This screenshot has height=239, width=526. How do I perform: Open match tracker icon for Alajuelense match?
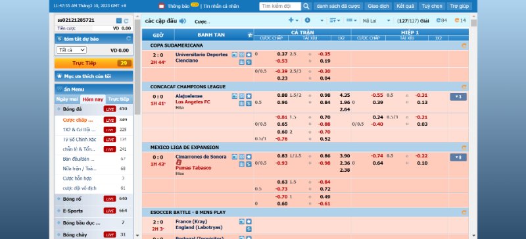(x=241, y=96)
